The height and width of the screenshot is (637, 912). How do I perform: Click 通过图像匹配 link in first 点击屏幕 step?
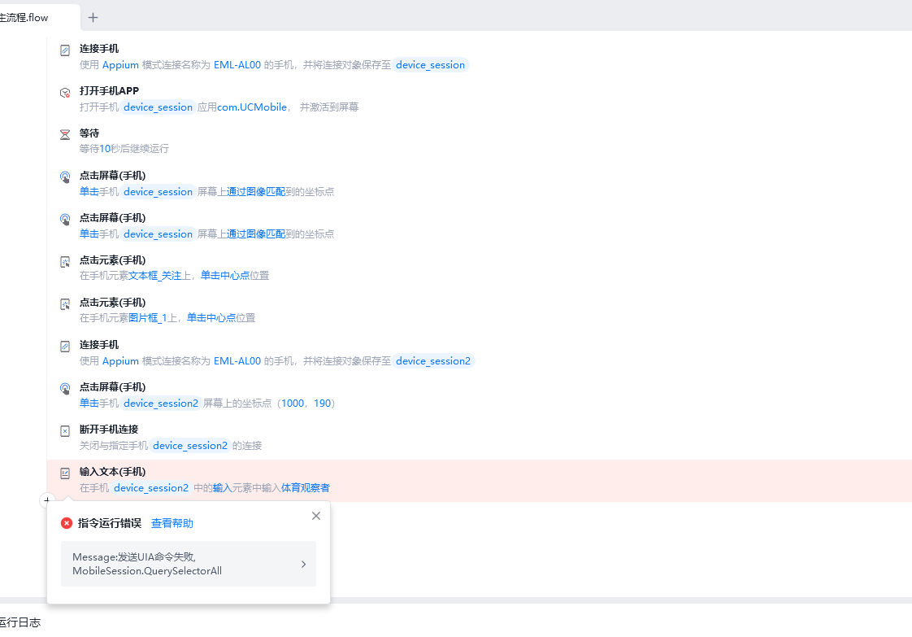pos(256,192)
